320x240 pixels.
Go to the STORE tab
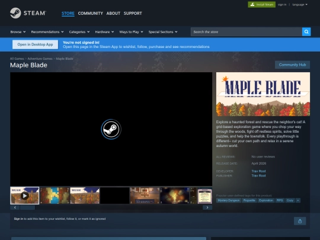tap(68, 13)
